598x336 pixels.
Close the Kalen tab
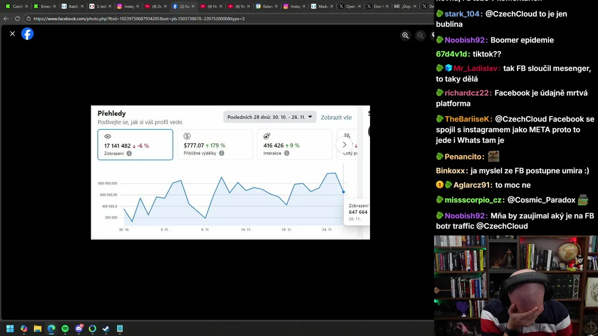point(276,7)
